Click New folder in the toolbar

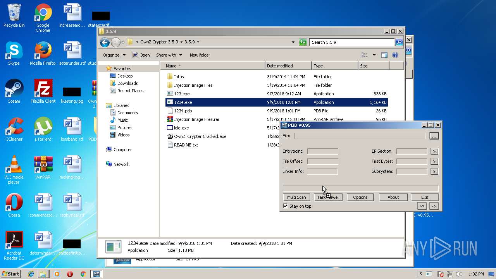(x=200, y=55)
